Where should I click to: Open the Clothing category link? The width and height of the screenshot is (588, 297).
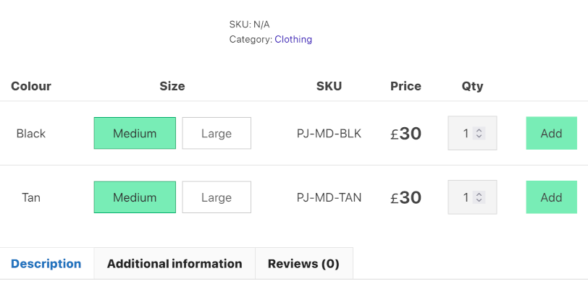(x=293, y=39)
